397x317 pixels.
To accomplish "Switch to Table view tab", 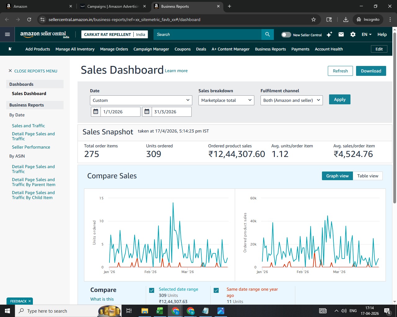I will (x=368, y=176).
